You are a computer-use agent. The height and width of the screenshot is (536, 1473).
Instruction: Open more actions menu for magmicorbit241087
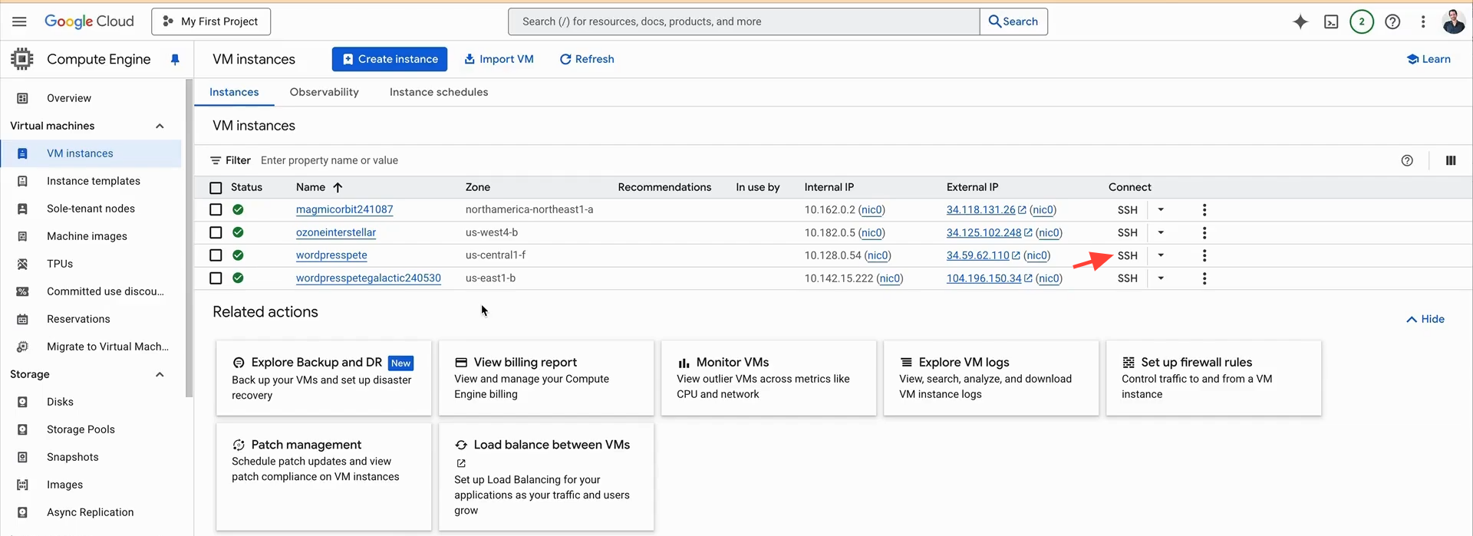pyautogui.click(x=1204, y=209)
